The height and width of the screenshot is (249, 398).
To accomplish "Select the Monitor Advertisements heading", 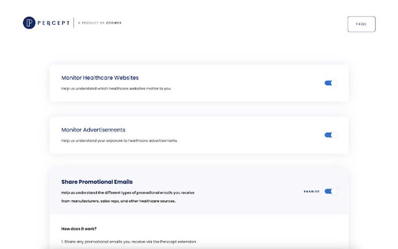I will pos(93,130).
